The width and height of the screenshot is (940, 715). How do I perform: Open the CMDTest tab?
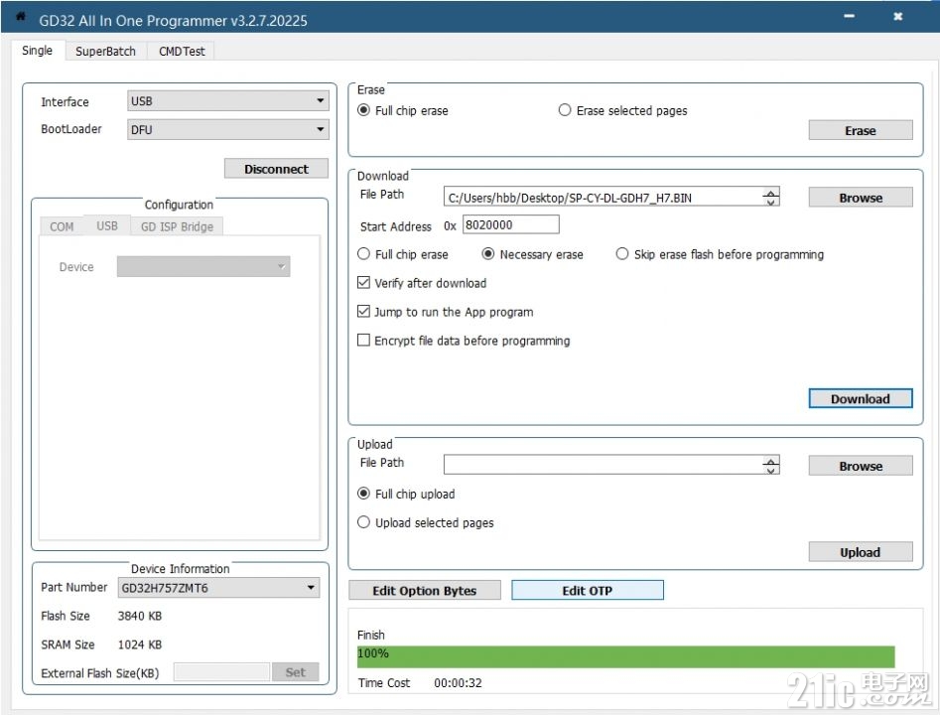coord(182,52)
